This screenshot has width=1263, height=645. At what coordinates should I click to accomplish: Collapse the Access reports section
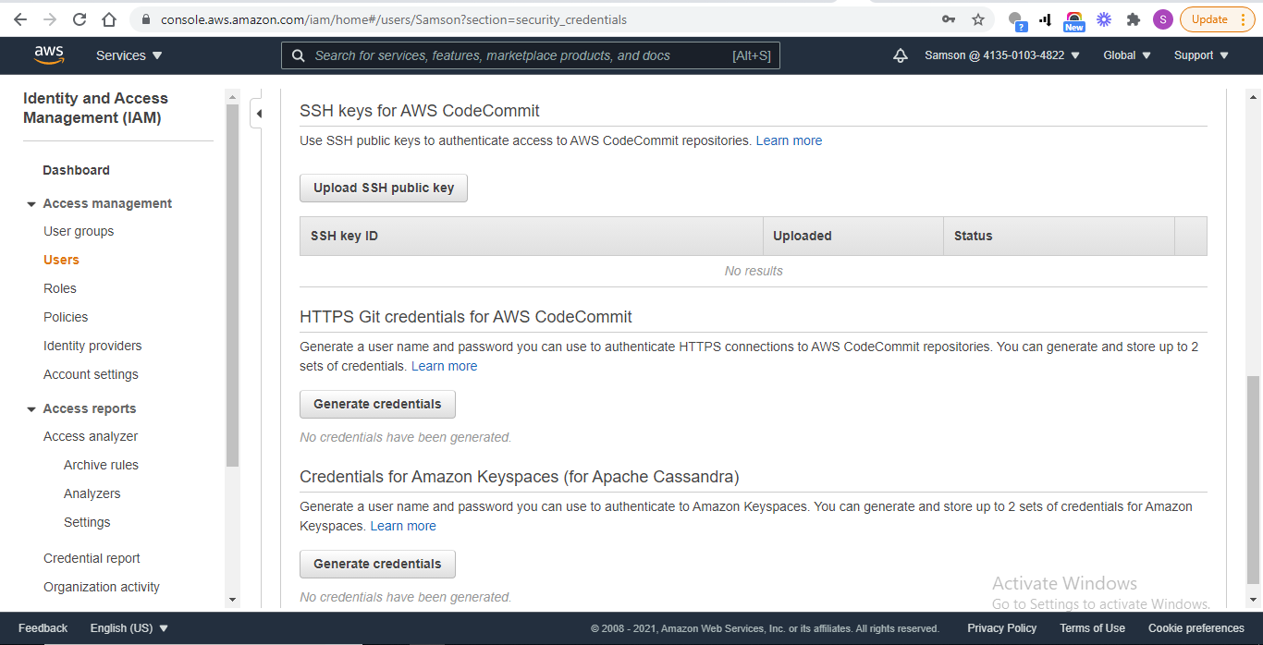click(x=31, y=408)
